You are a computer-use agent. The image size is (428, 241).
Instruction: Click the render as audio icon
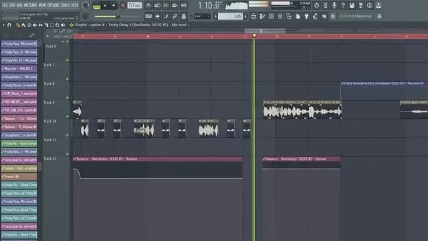360,5
